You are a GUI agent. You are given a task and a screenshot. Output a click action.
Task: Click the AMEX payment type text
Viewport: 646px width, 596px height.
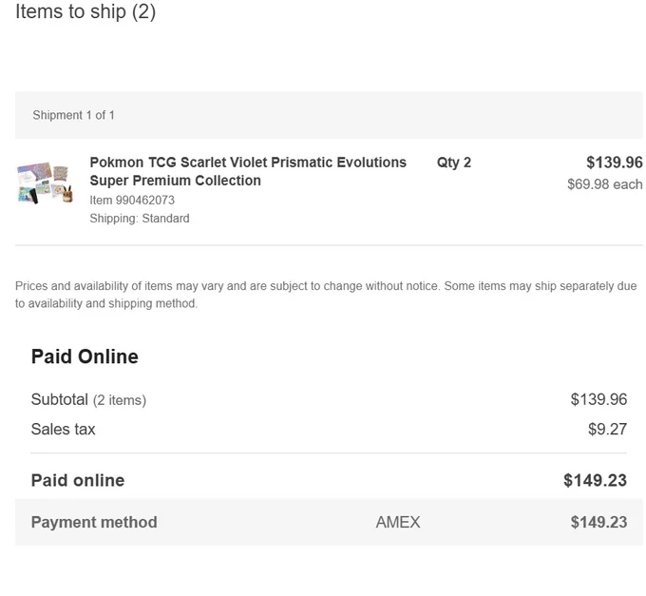398,522
